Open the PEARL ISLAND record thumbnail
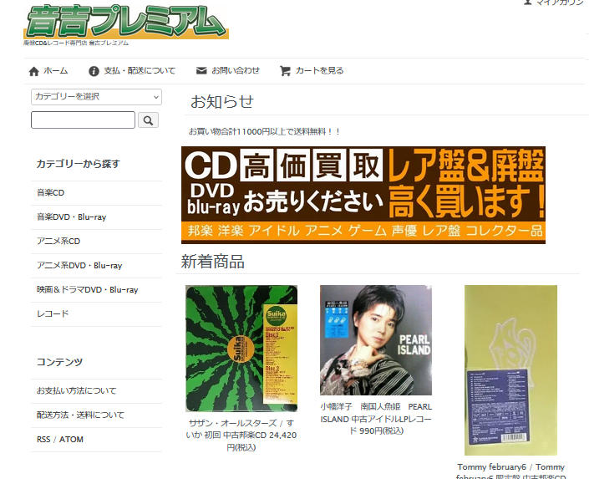 tap(375, 340)
